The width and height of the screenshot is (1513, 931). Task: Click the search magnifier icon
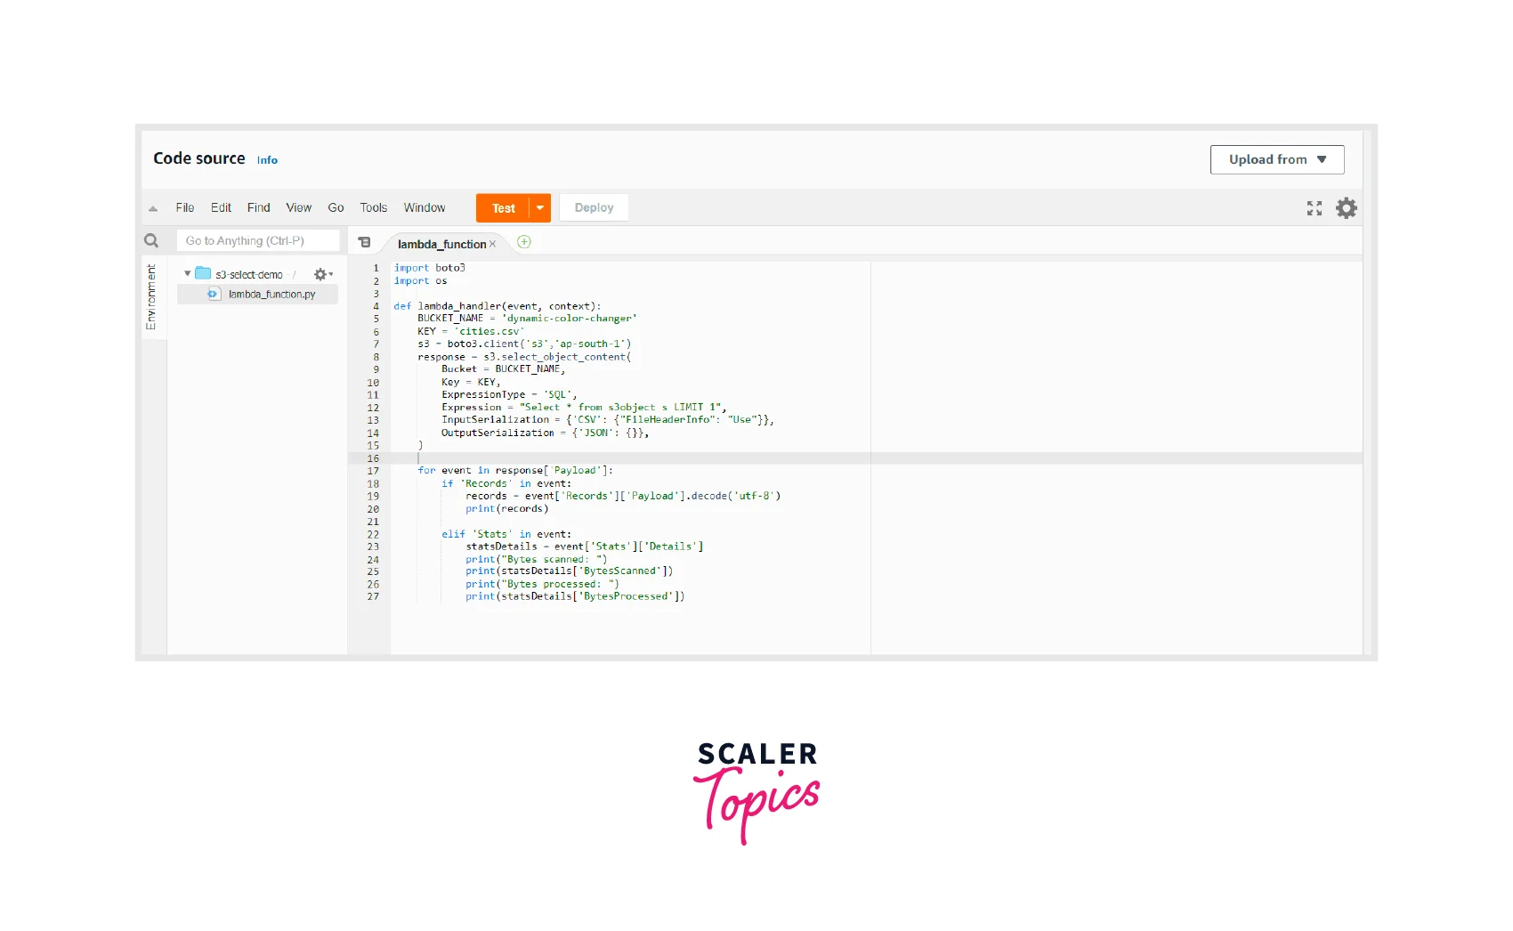(x=151, y=240)
